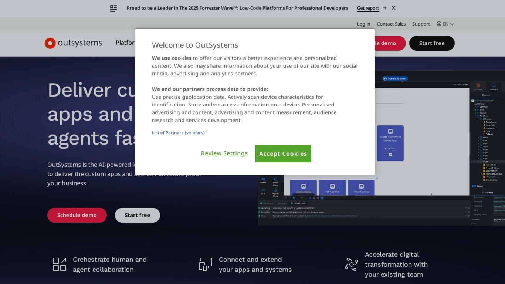The height and width of the screenshot is (284, 505).
Task: Click the Accept Cookies button
Action: click(283, 153)
